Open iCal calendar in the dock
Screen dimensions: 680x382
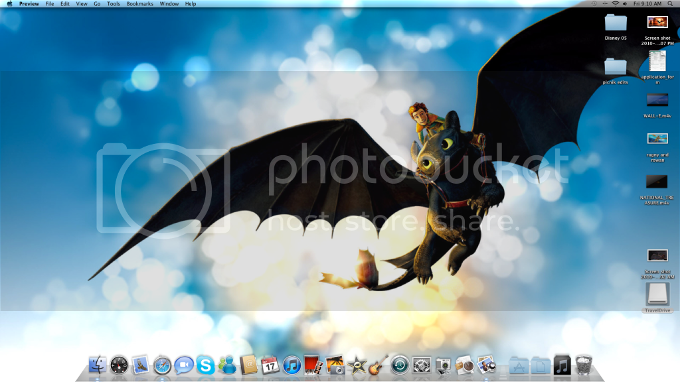point(270,365)
